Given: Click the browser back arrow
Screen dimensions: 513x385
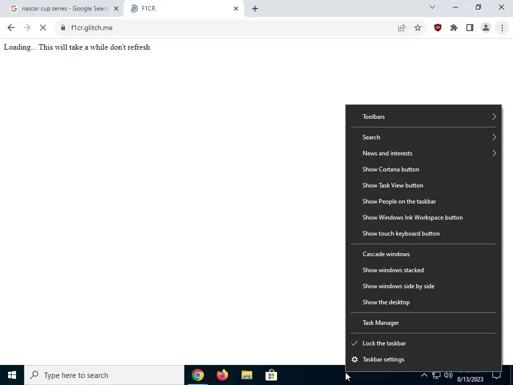Looking at the screenshot, I should [x=11, y=28].
